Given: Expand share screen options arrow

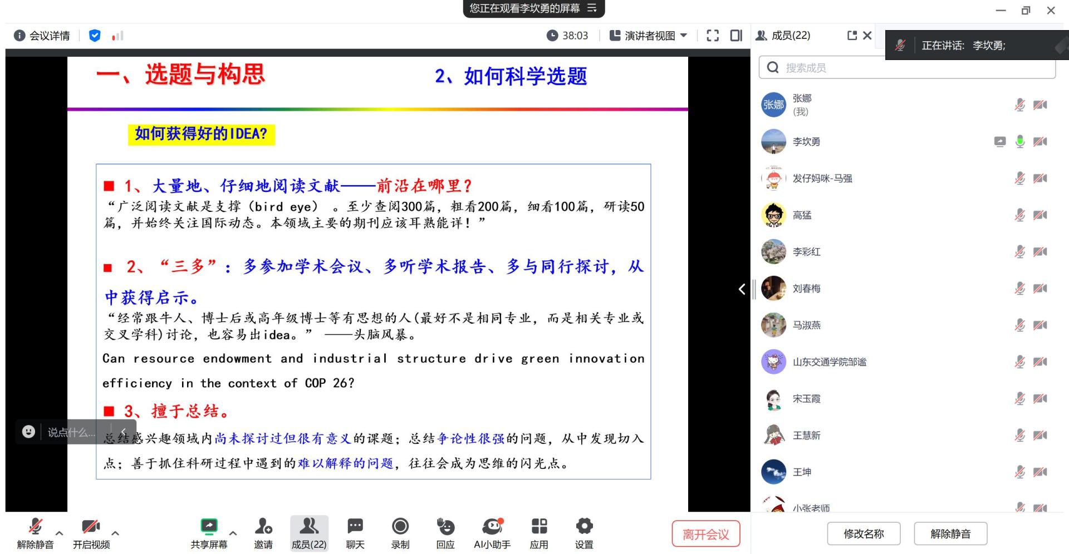Looking at the screenshot, I should [233, 533].
